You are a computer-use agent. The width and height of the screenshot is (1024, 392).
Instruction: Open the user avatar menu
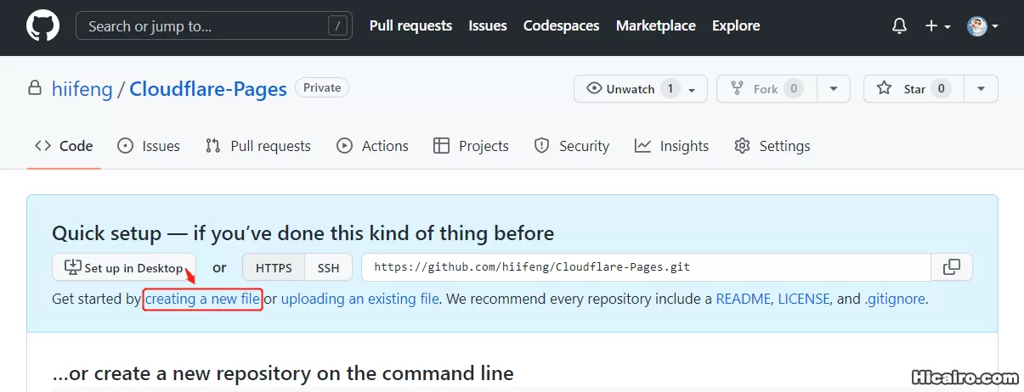982,26
